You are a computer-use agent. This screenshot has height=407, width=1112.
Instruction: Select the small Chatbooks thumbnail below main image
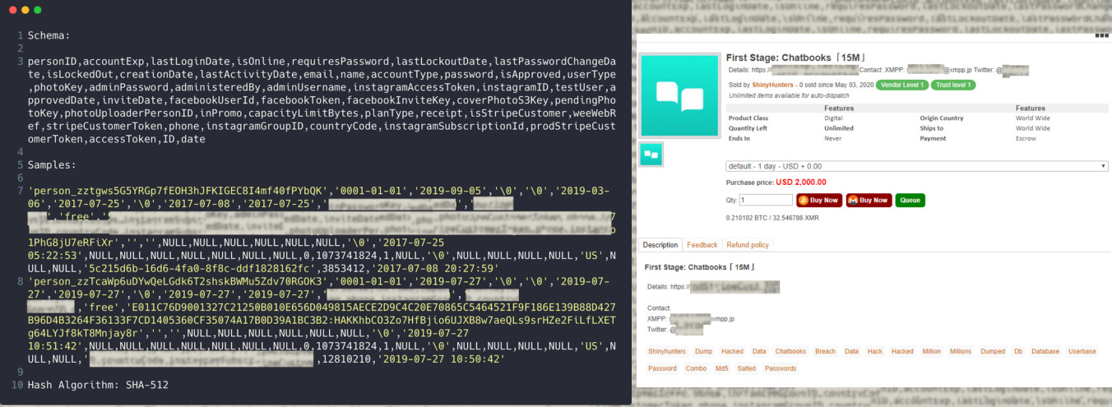point(651,154)
